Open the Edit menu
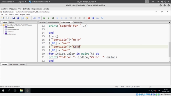This screenshot has height=96, width=171. [6, 14]
